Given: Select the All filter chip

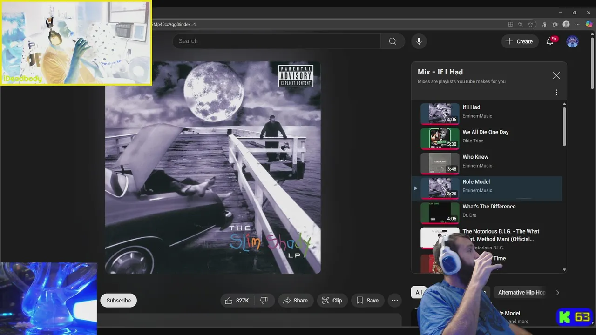Looking at the screenshot, I should [x=419, y=292].
